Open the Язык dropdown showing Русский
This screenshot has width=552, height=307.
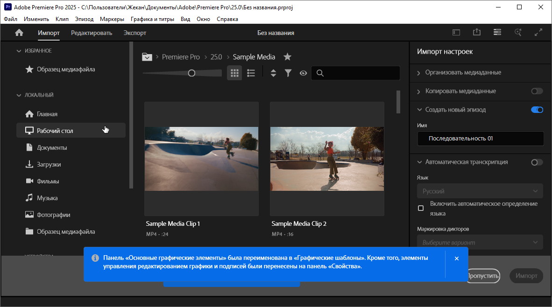tap(480, 191)
